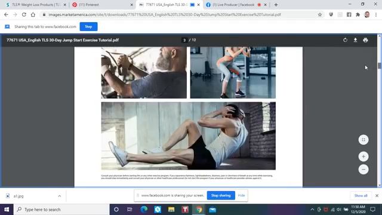
Task: Reload the current PDF page
Action: tap(24, 14)
